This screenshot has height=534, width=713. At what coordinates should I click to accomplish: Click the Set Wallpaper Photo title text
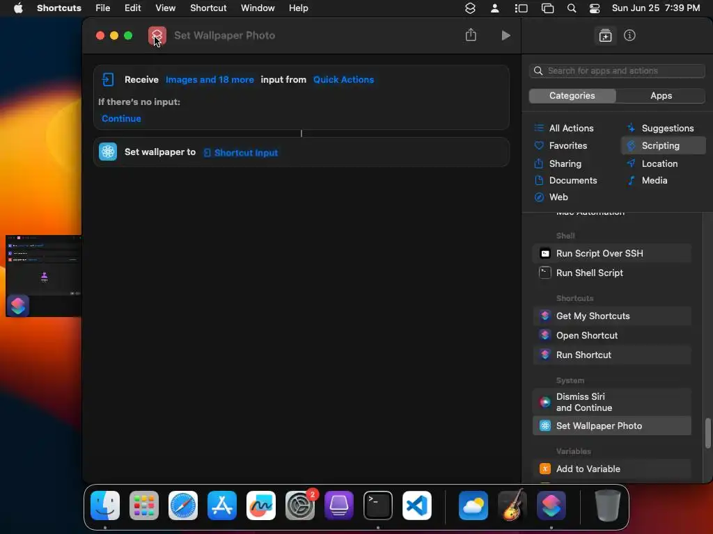tap(225, 35)
